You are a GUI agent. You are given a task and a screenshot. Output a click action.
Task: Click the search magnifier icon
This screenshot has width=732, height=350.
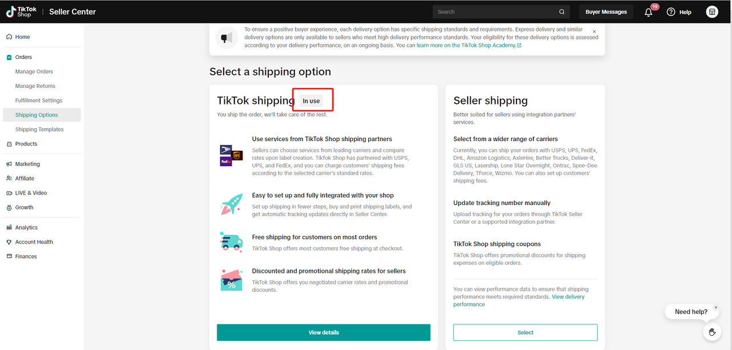pyautogui.click(x=562, y=12)
